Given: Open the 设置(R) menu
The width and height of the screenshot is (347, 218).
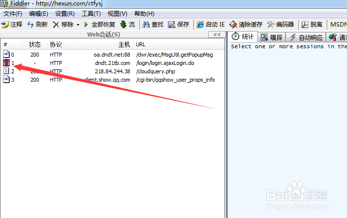Looking at the screenshot, I should 65,14.
